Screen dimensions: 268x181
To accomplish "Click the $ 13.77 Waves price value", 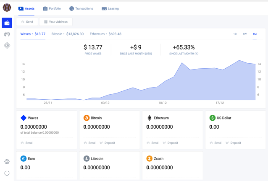I will click(93, 47).
